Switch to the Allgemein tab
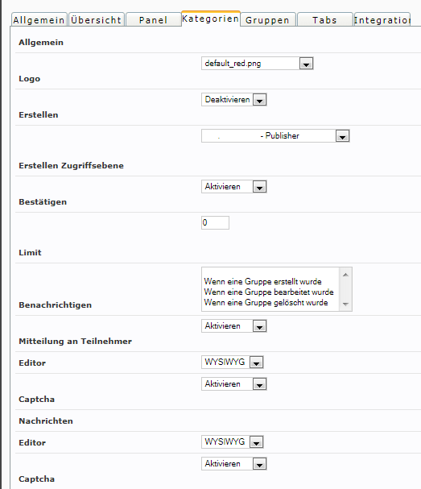 39,19
